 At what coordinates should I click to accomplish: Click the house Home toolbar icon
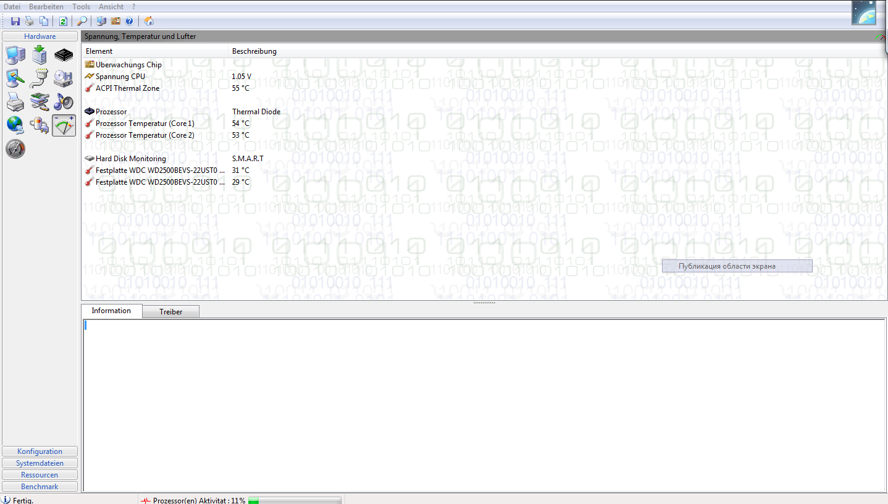(149, 21)
